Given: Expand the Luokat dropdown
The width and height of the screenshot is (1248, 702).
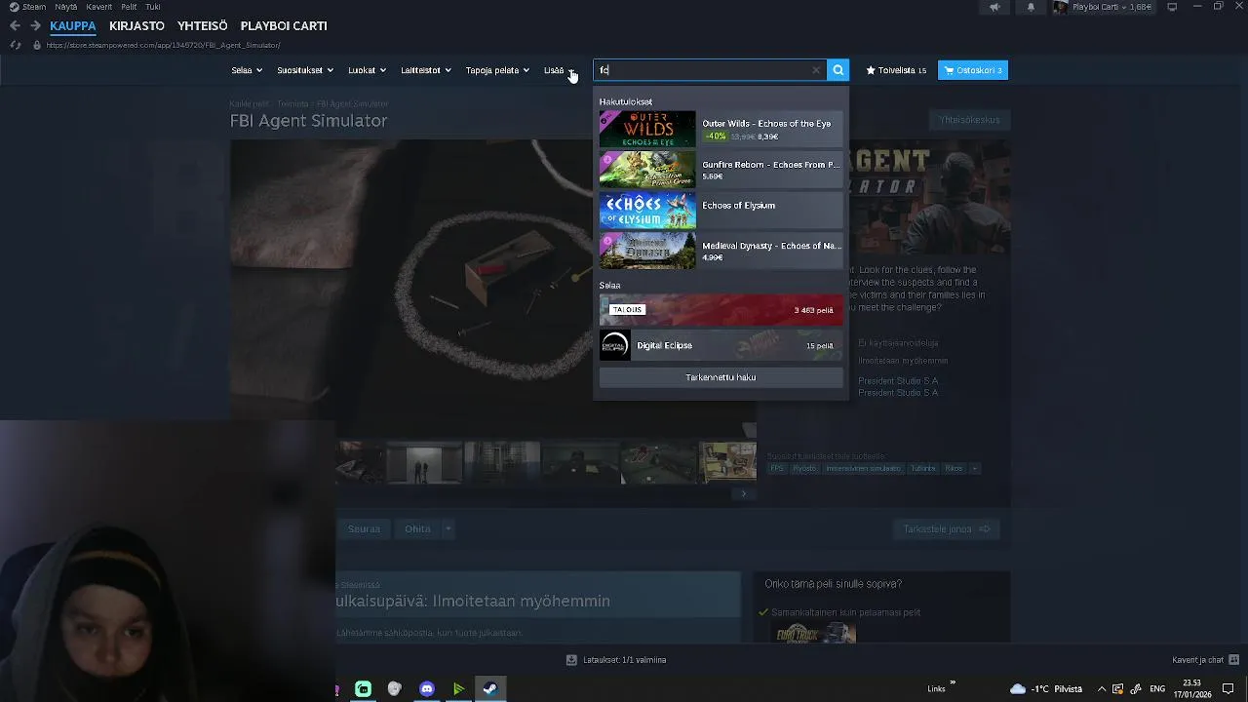Looking at the screenshot, I should tap(367, 70).
